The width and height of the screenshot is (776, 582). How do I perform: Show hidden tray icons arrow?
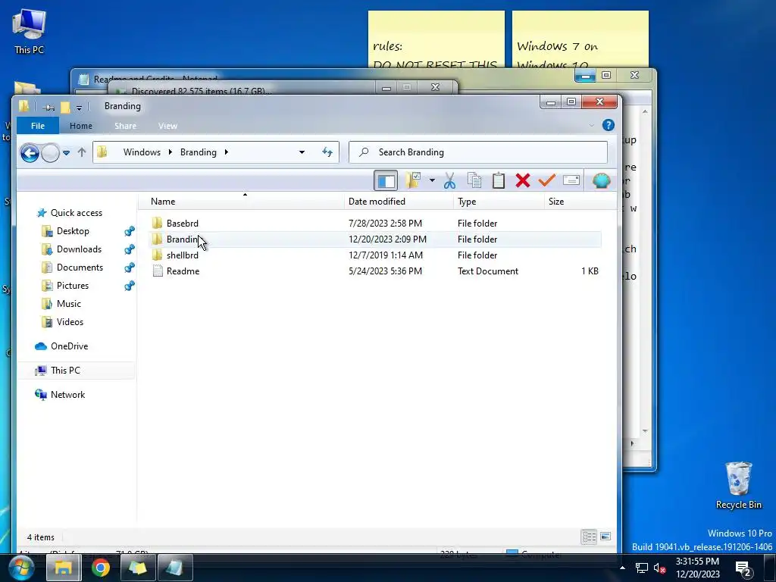(x=622, y=568)
